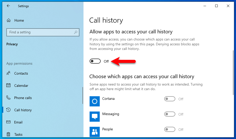Click the Email envelope icon
Image resolution: width=236 pixels, height=139 pixels.
[8, 122]
